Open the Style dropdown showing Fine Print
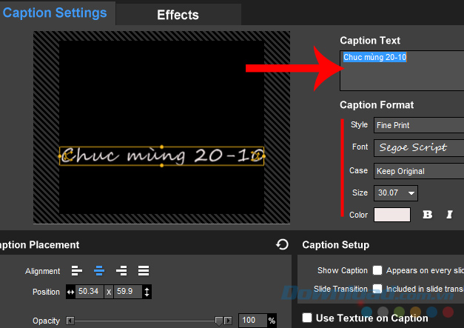 (418, 125)
